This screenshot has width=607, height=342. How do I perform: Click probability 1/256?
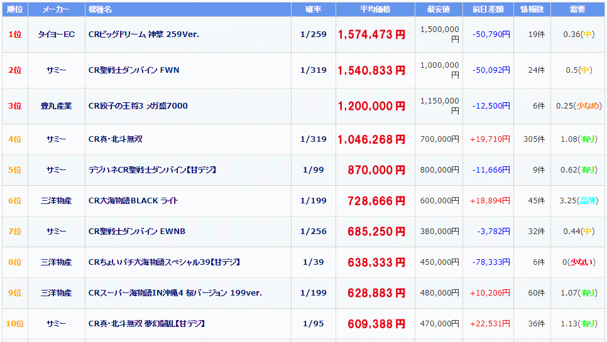314,232
